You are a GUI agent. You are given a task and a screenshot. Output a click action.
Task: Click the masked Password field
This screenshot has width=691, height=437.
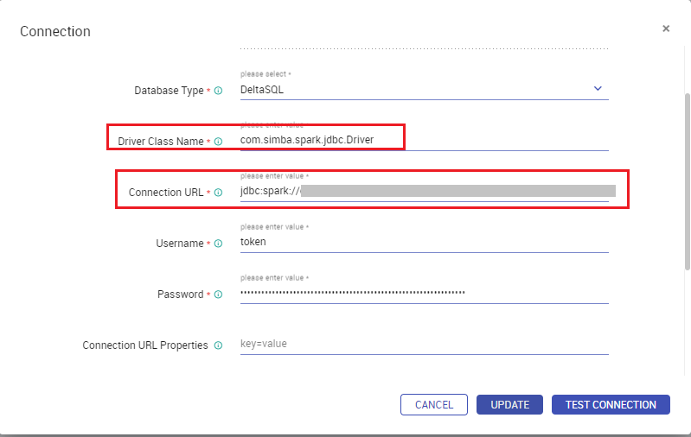coord(425,293)
